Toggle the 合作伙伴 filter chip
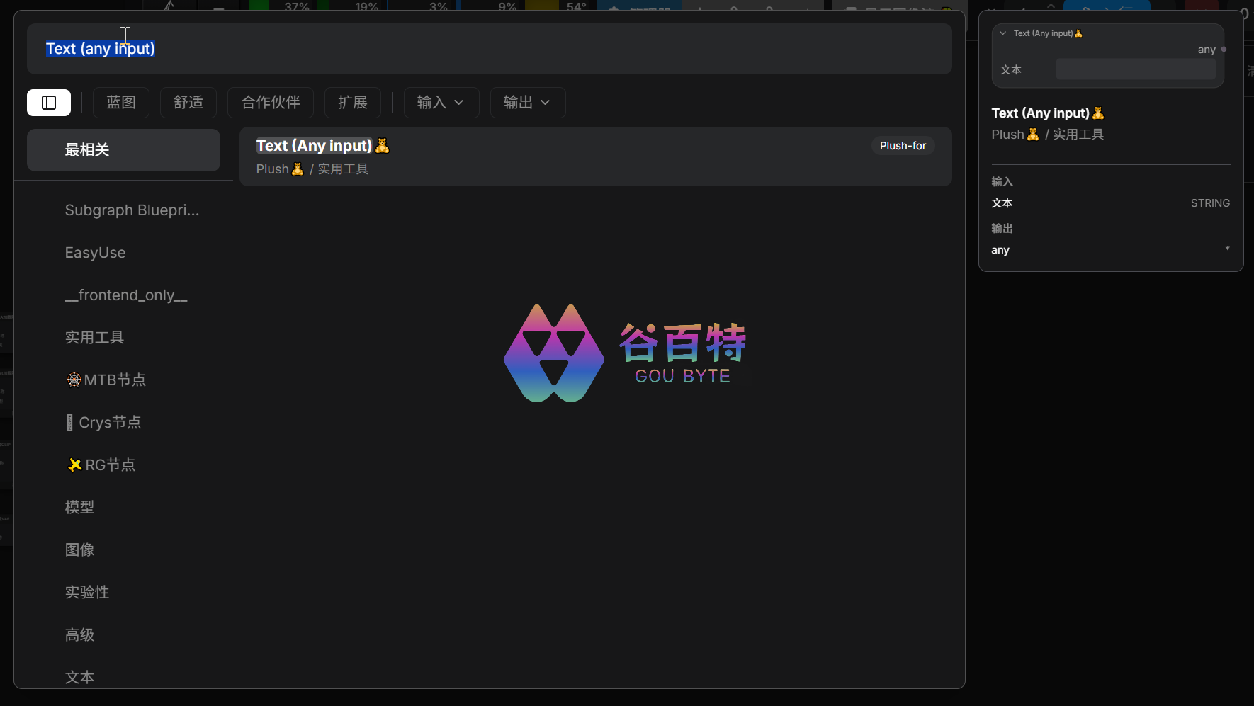The image size is (1254, 706). tap(271, 103)
